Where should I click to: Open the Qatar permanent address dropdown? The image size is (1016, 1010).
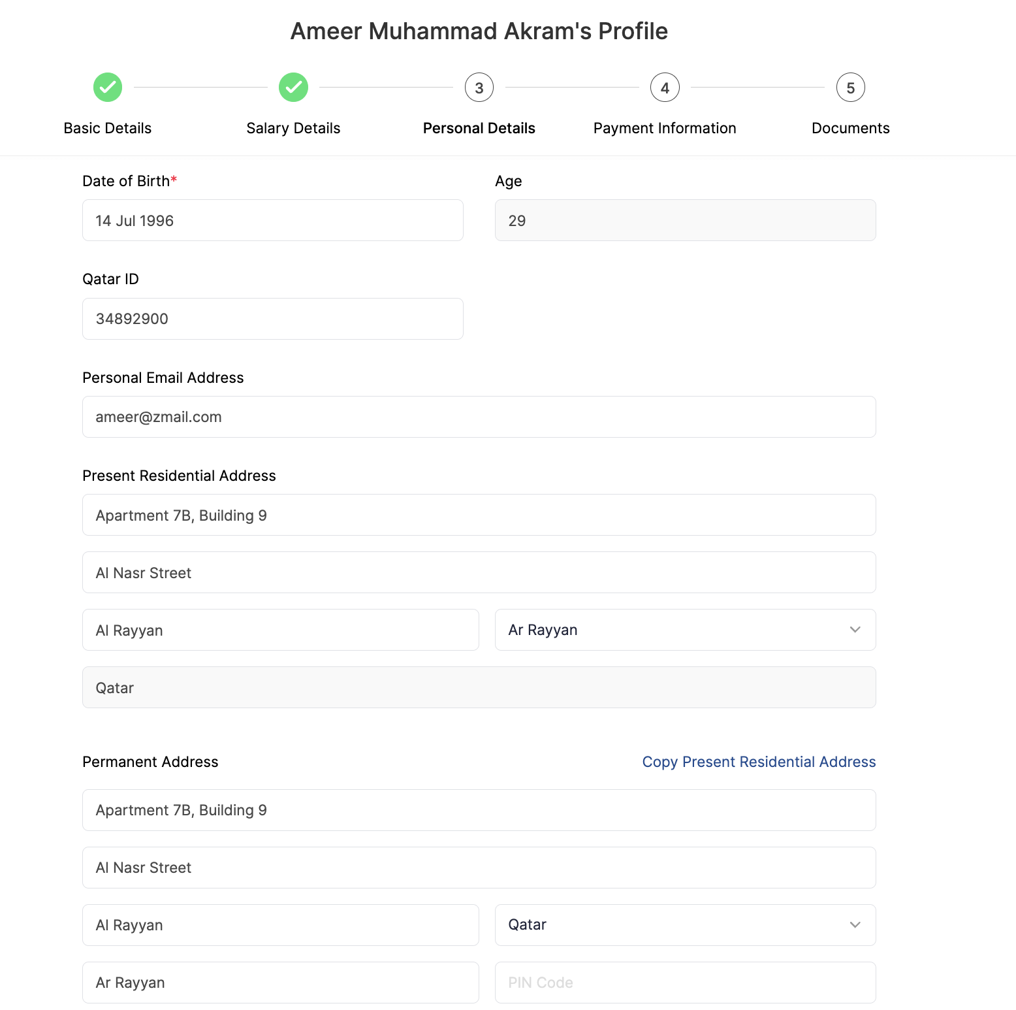pyautogui.click(x=685, y=925)
